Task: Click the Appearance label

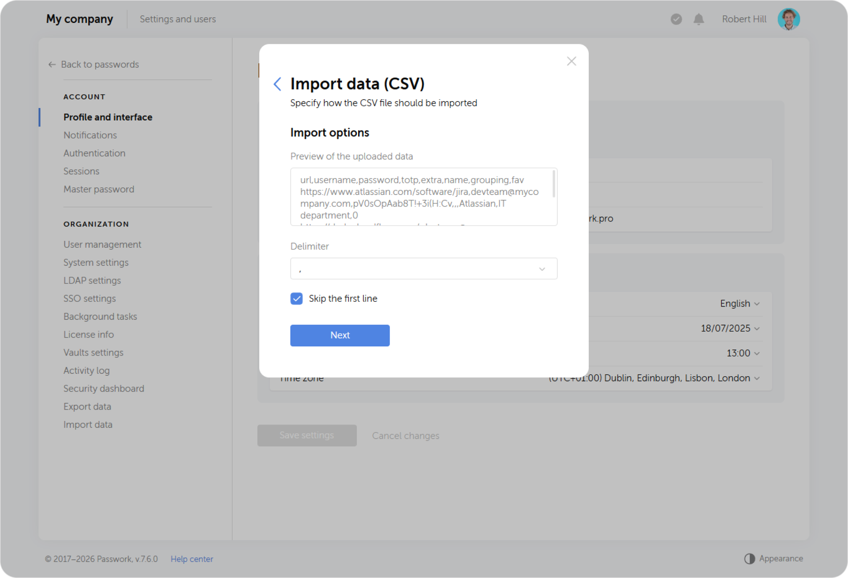Action: 781,558
